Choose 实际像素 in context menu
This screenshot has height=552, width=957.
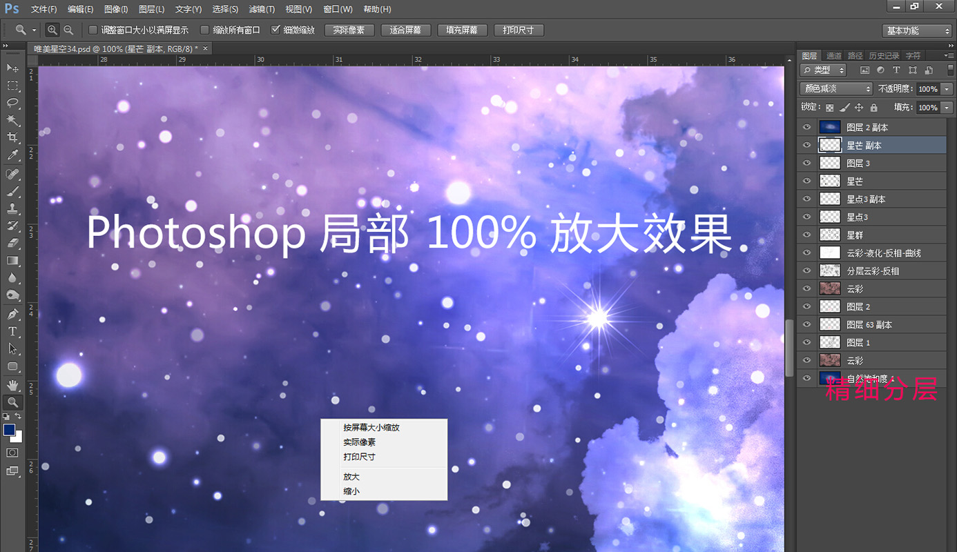pos(359,442)
